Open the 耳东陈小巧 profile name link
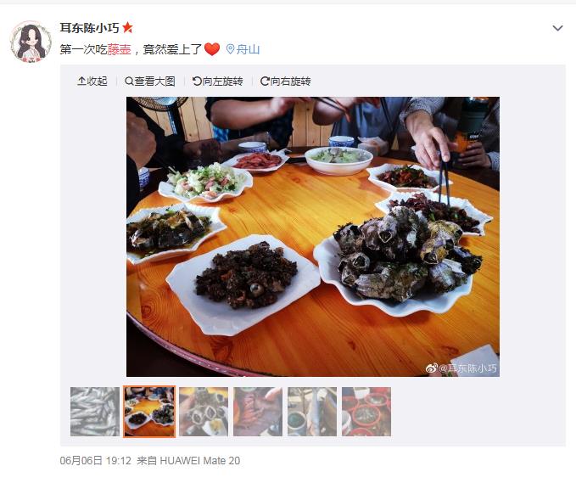Image resolution: width=576 pixels, height=483 pixels. click(x=90, y=27)
